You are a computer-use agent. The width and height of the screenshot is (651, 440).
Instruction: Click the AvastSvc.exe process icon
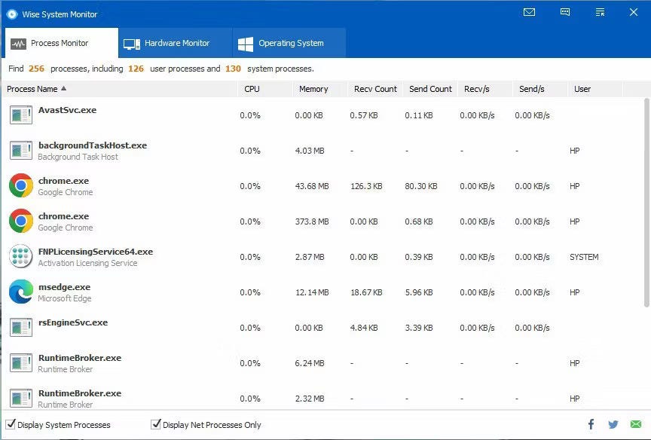(x=20, y=115)
